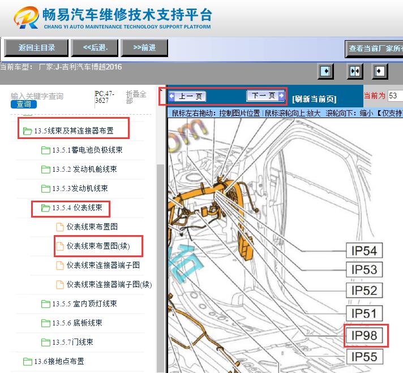Click the 查询 search button
This screenshot has width=403, height=373.
pyautogui.click(x=24, y=104)
